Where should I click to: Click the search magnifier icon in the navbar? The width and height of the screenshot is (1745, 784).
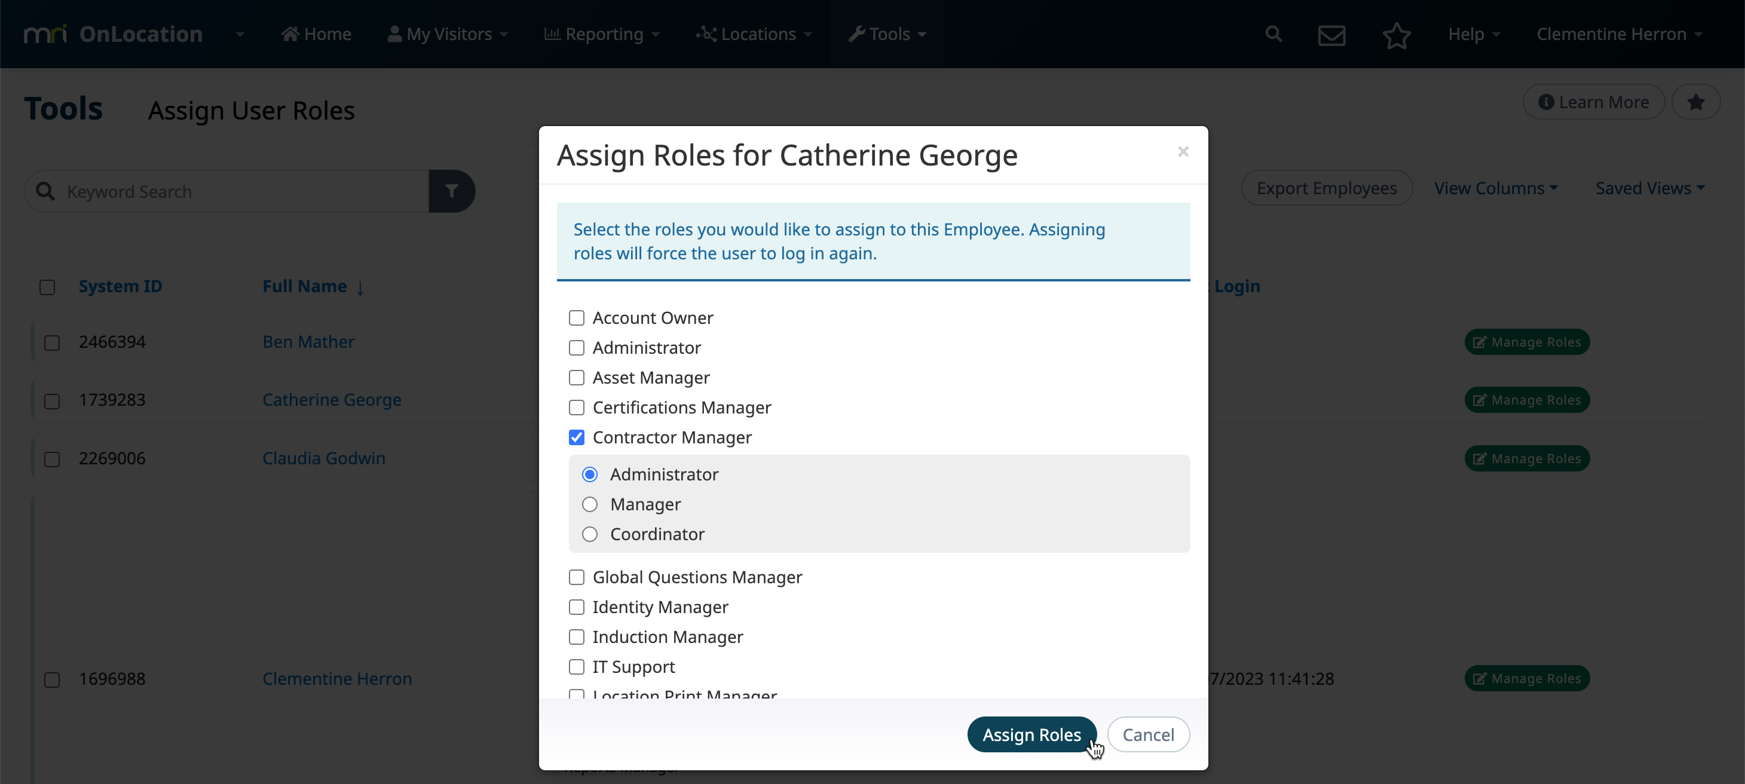[x=1273, y=34]
